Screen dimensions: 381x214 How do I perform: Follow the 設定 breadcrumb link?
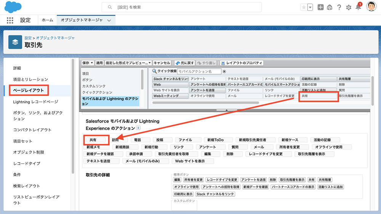tap(28, 38)
